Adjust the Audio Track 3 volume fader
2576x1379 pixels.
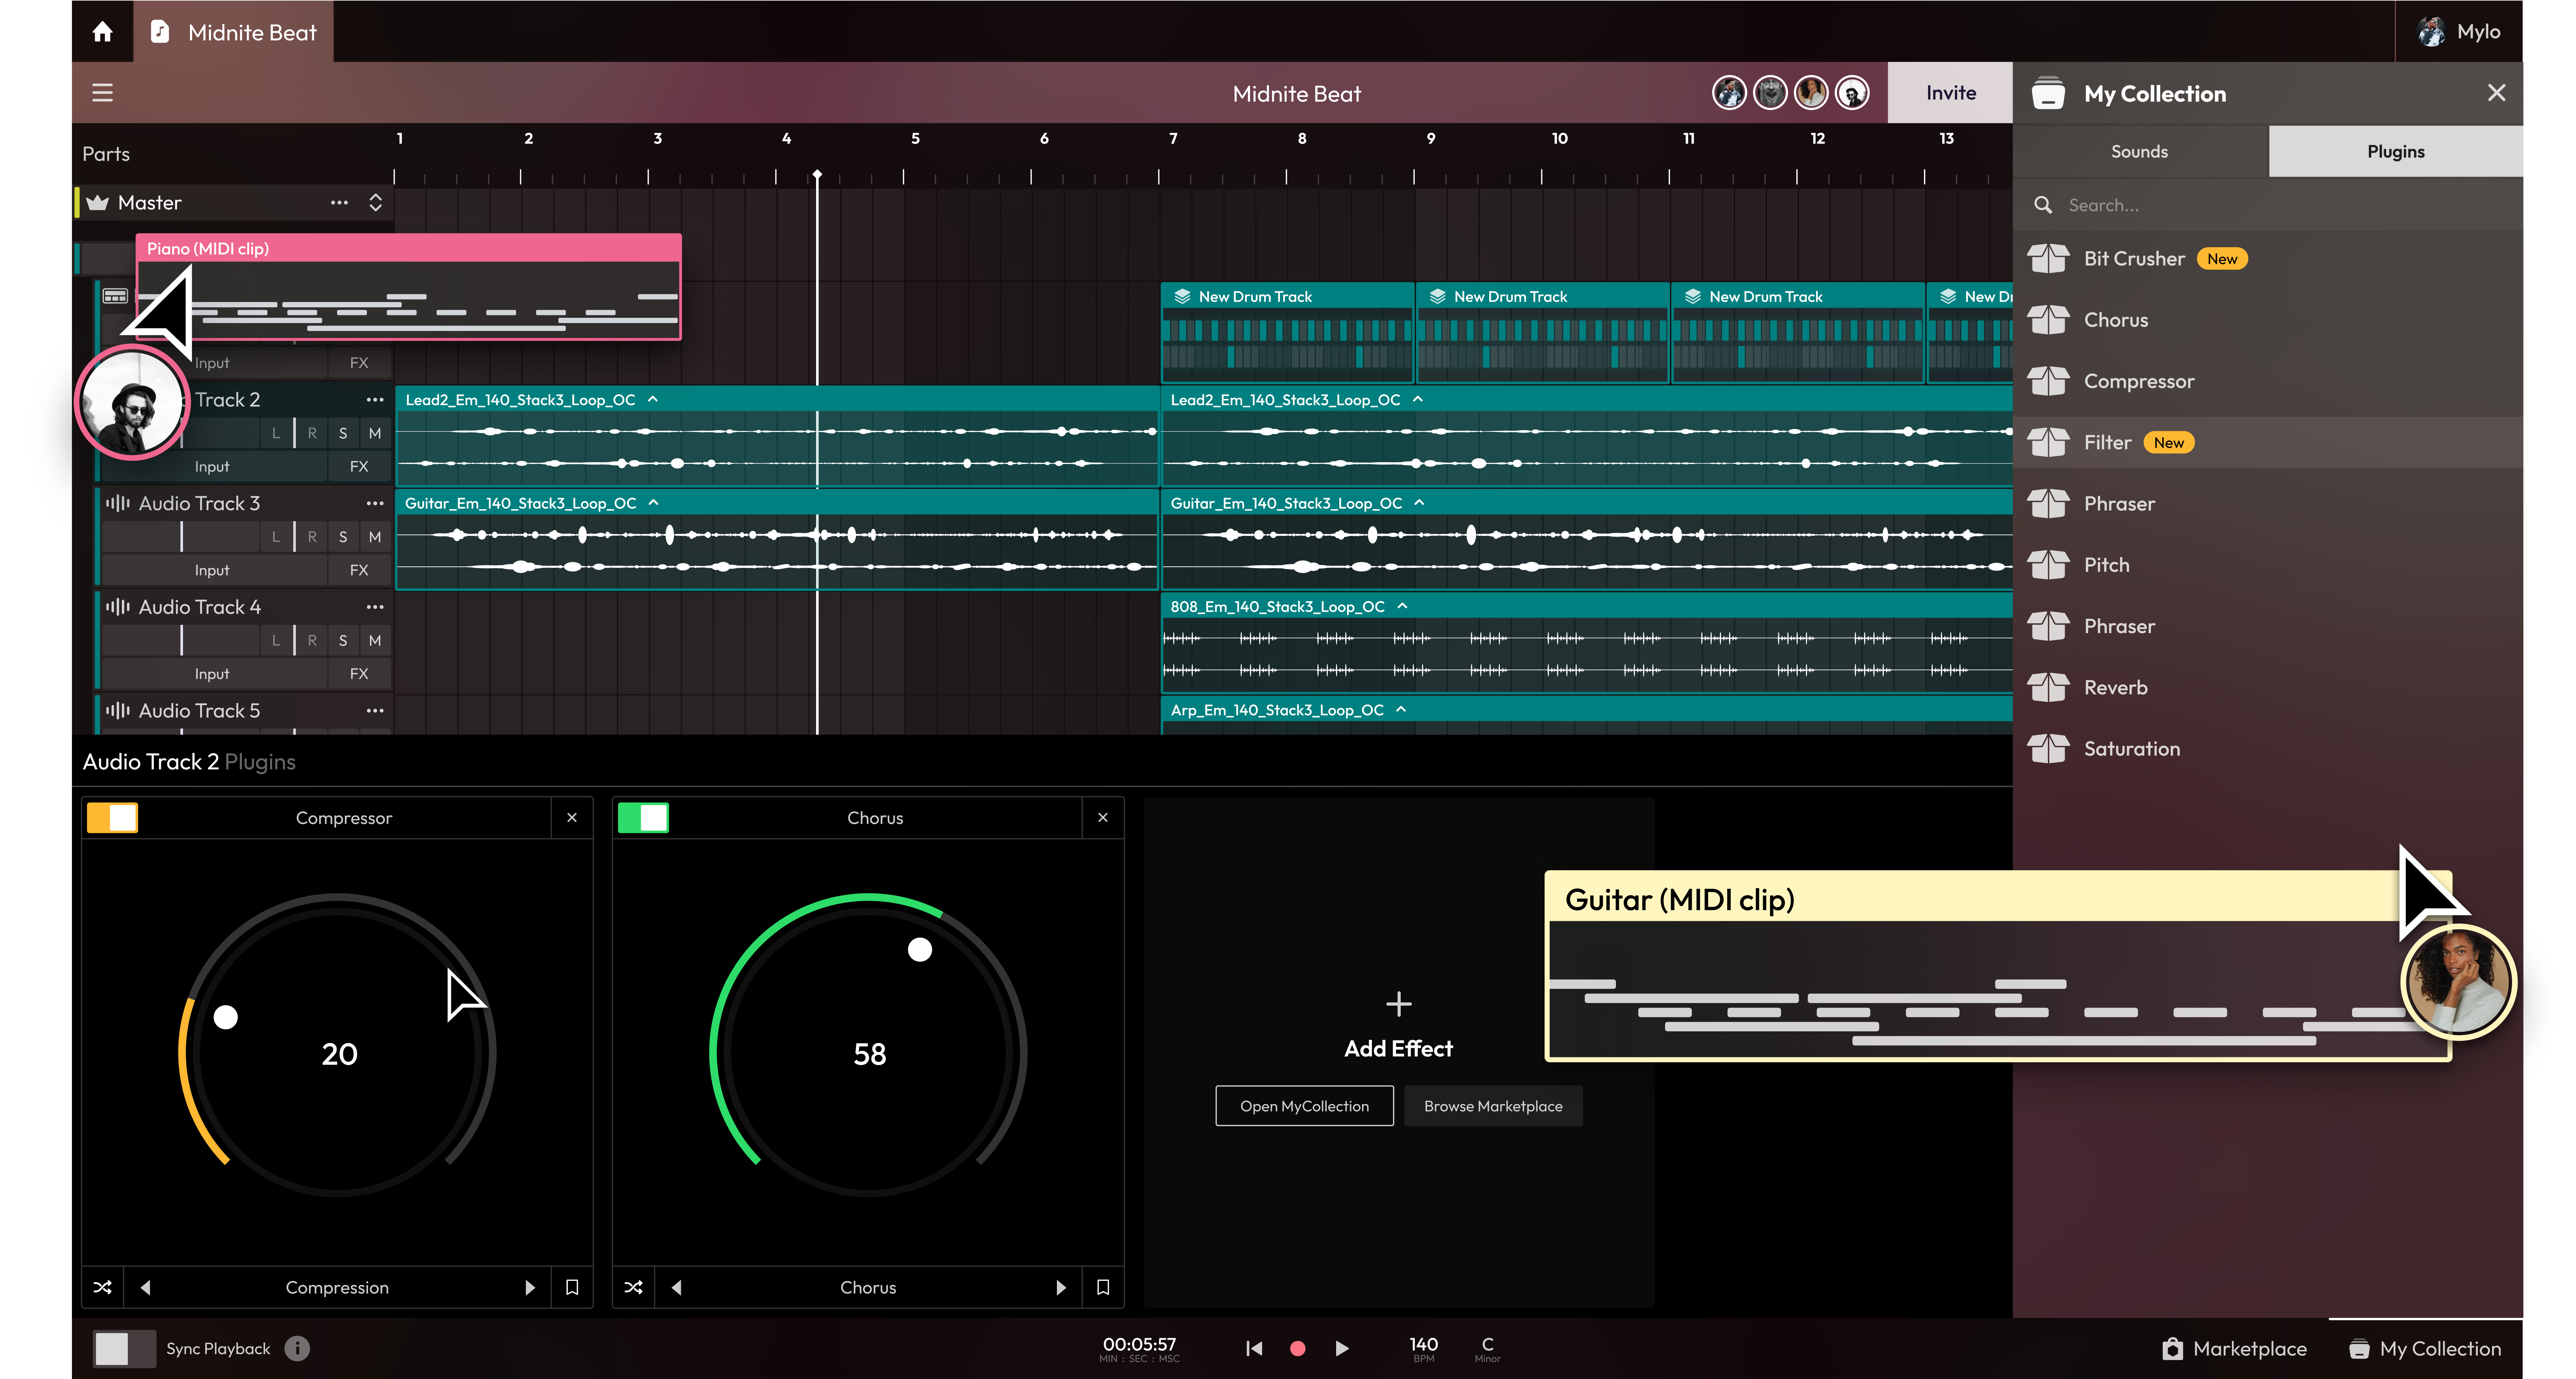181,537
